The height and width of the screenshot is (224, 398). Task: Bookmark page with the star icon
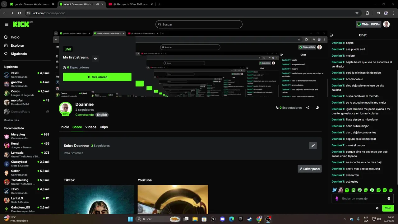[x=357, y=13]
